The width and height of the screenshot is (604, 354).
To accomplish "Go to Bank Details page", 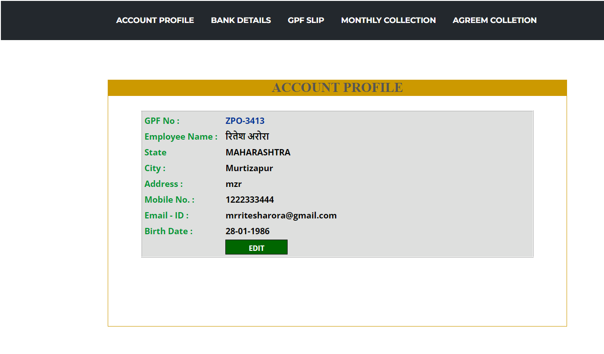I will [x=241, y=20].
